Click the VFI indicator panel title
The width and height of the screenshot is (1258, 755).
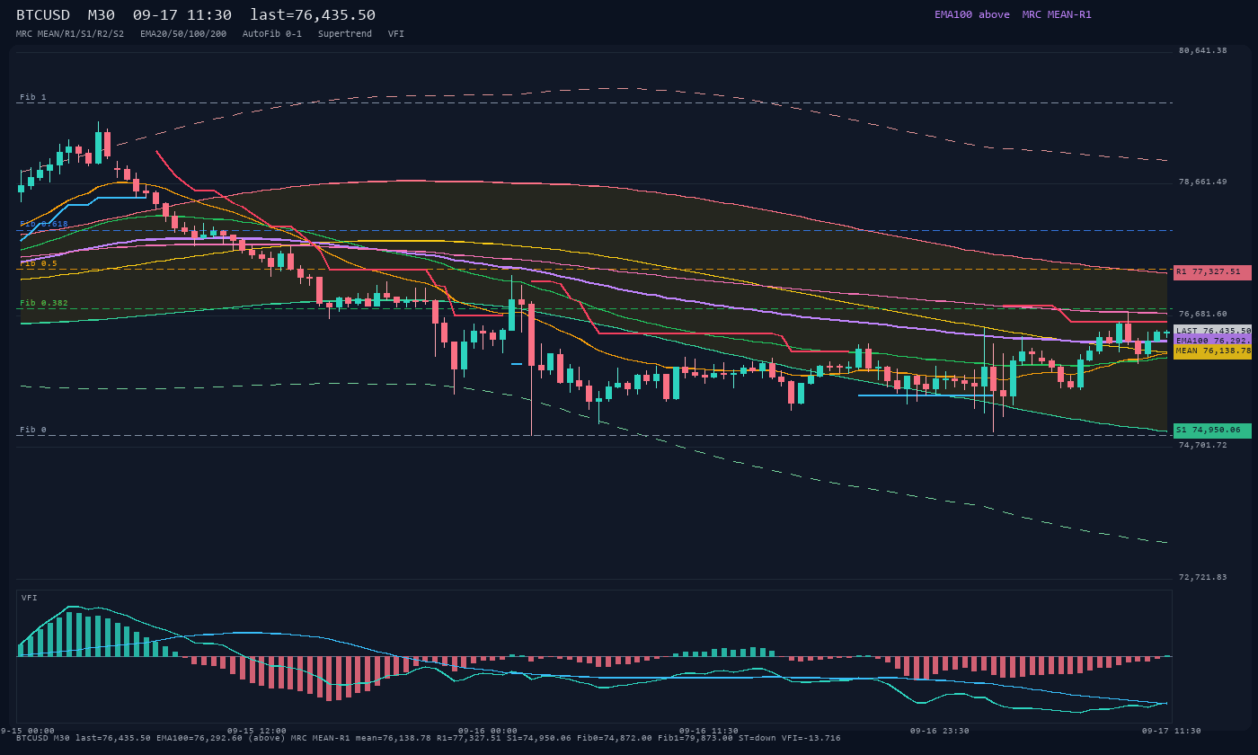click(30, 598)
